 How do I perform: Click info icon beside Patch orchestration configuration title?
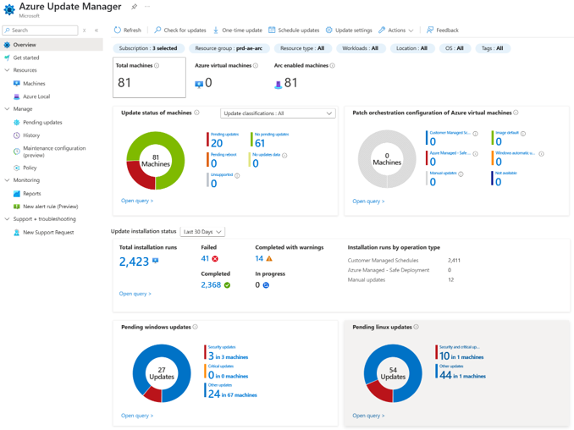(x=516, y=113)
